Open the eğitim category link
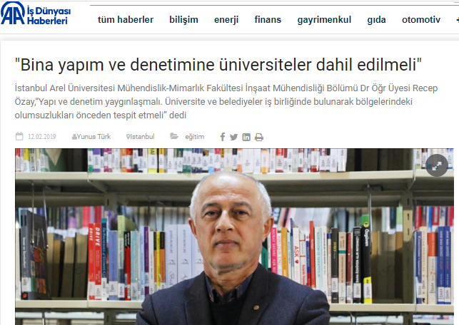 point(195,137)
